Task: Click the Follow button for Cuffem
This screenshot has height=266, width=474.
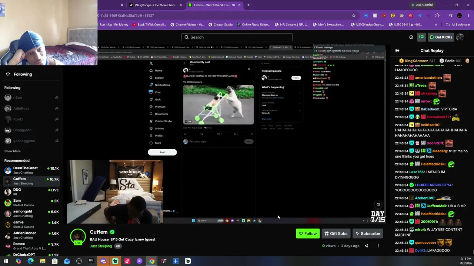Action: point(308,233)
